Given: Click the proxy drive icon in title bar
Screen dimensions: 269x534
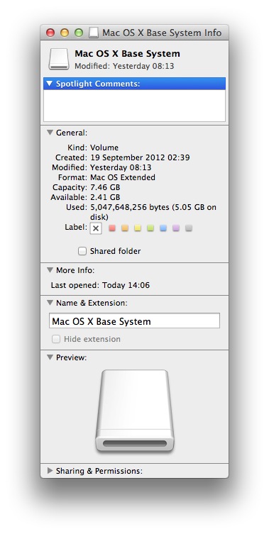Looking at the screenshot, I should pos(94,33).
